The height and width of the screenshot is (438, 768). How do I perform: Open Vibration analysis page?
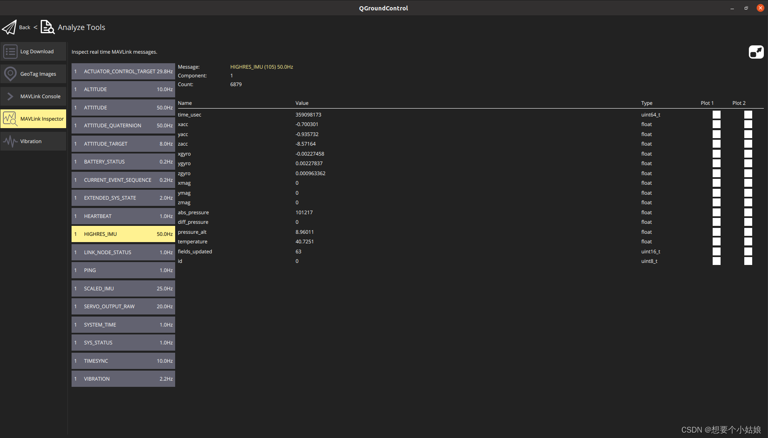click(33, 141)
